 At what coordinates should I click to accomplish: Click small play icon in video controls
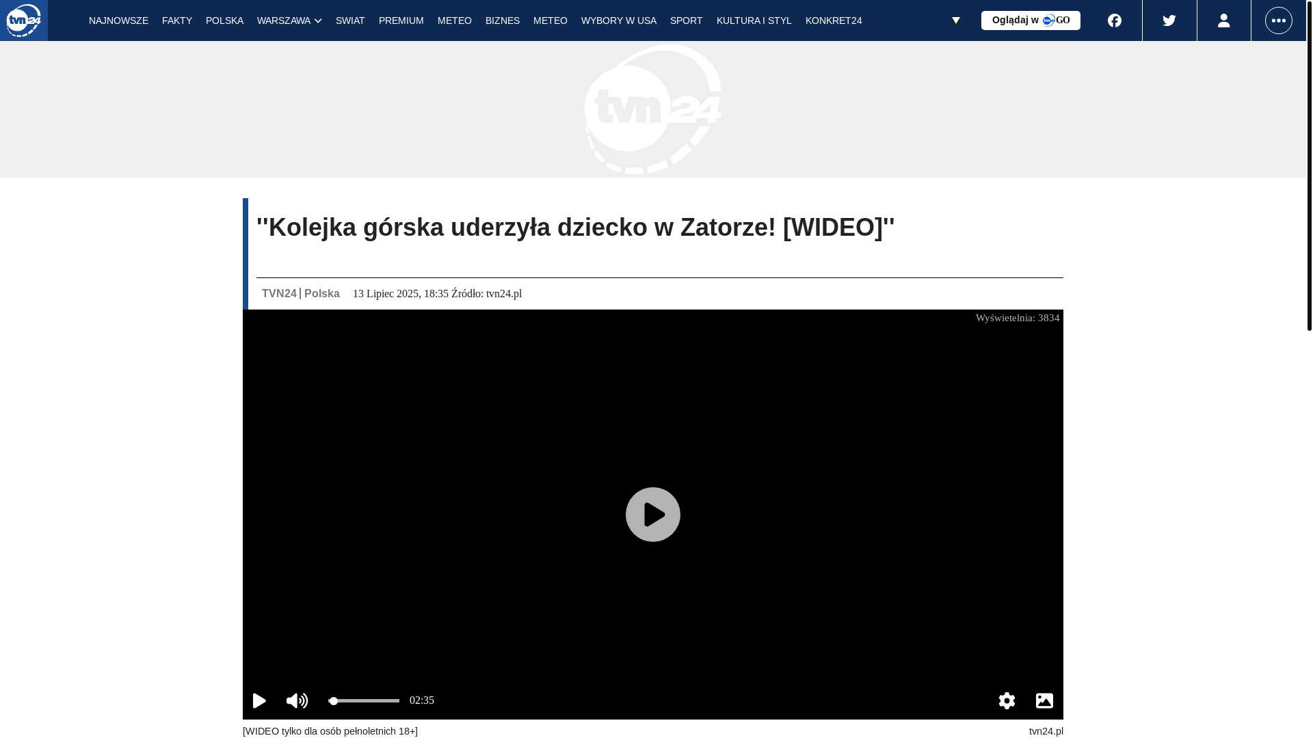(259, 700)
